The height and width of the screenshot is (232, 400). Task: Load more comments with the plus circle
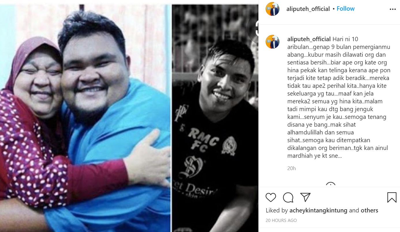[330, 185]
